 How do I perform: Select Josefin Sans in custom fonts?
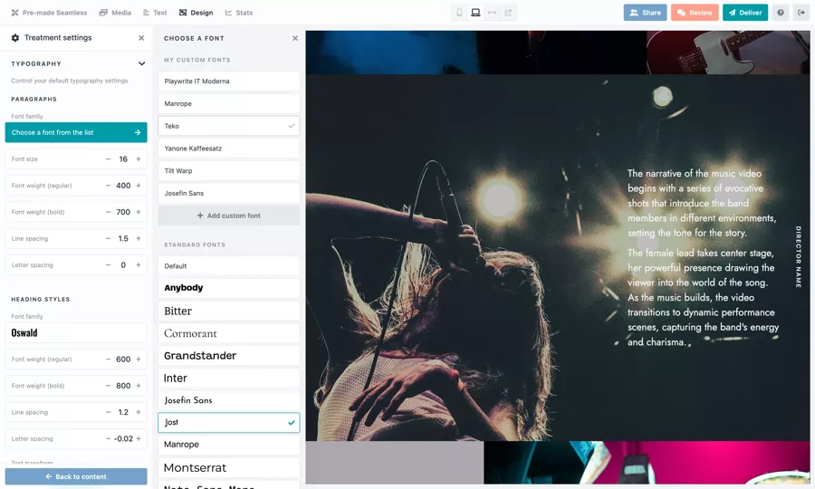[x=229, y=193]
